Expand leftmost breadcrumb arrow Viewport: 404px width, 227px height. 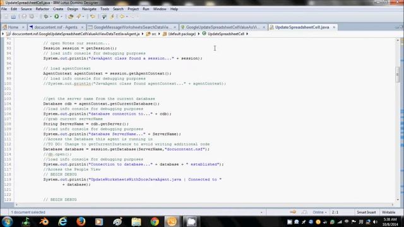[3, 34]
